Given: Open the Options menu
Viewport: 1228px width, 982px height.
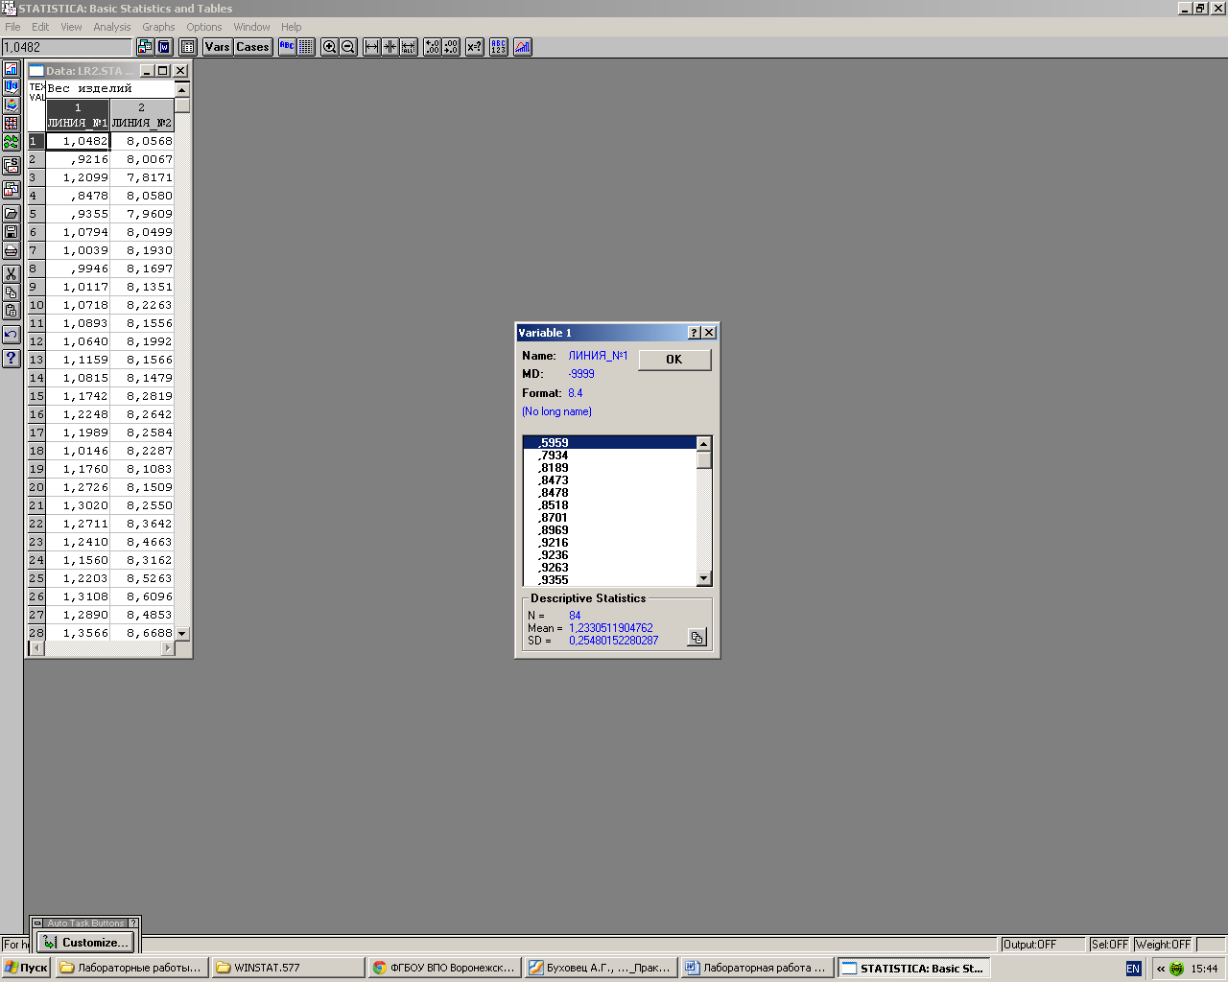Looking at the screenshot, I should pos(204,27).
